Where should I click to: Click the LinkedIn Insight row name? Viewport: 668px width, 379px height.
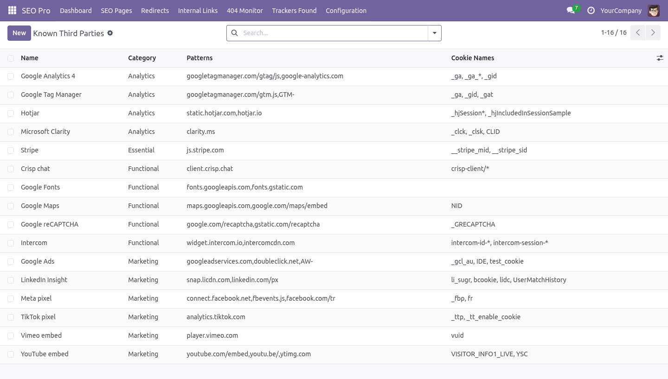(44, 280)
